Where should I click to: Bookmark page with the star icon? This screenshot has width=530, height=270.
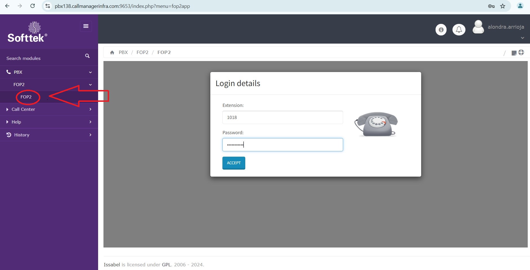coord(503,6)
